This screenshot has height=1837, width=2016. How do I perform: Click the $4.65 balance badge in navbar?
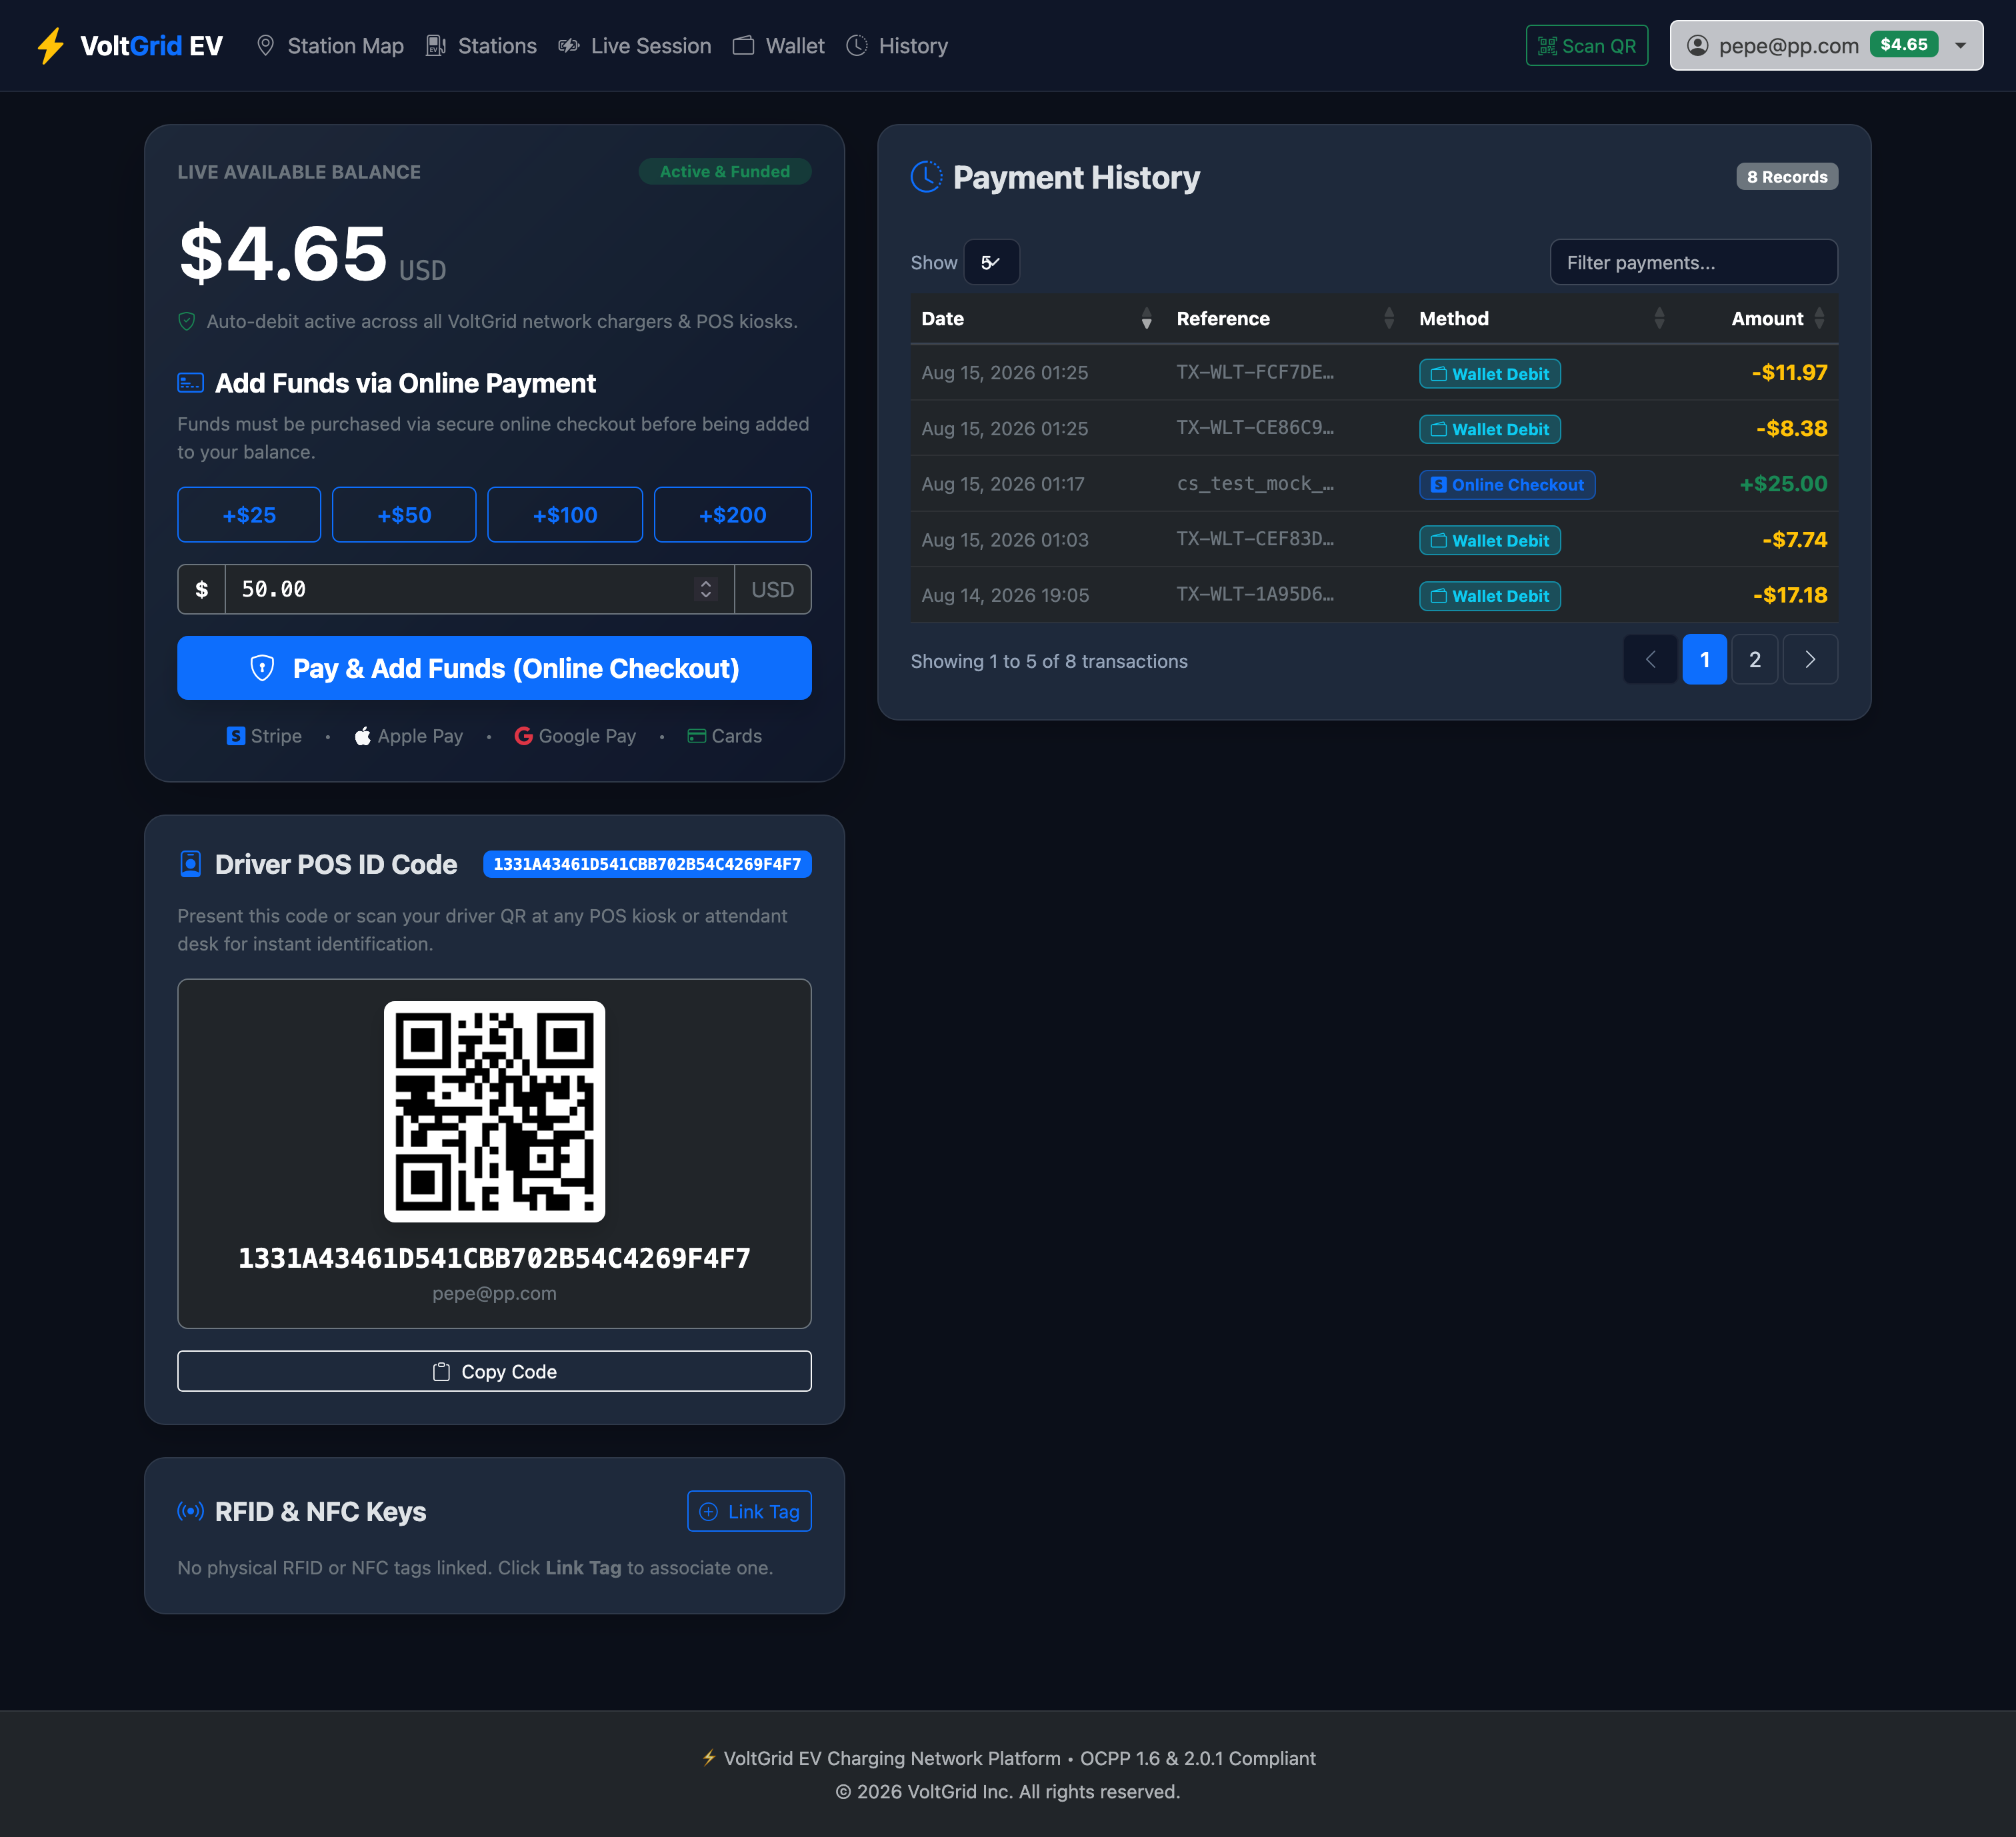[x=1903, y=45]
